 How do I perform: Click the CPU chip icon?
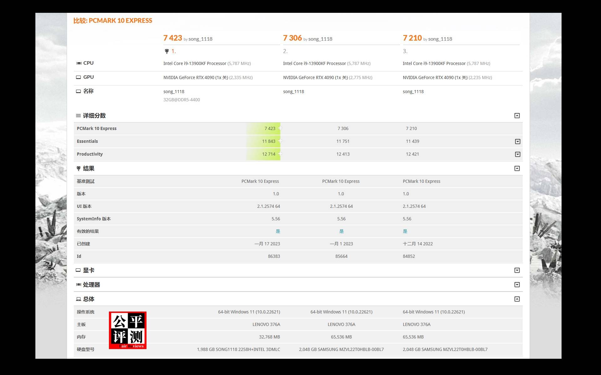(x=79, y=63)
